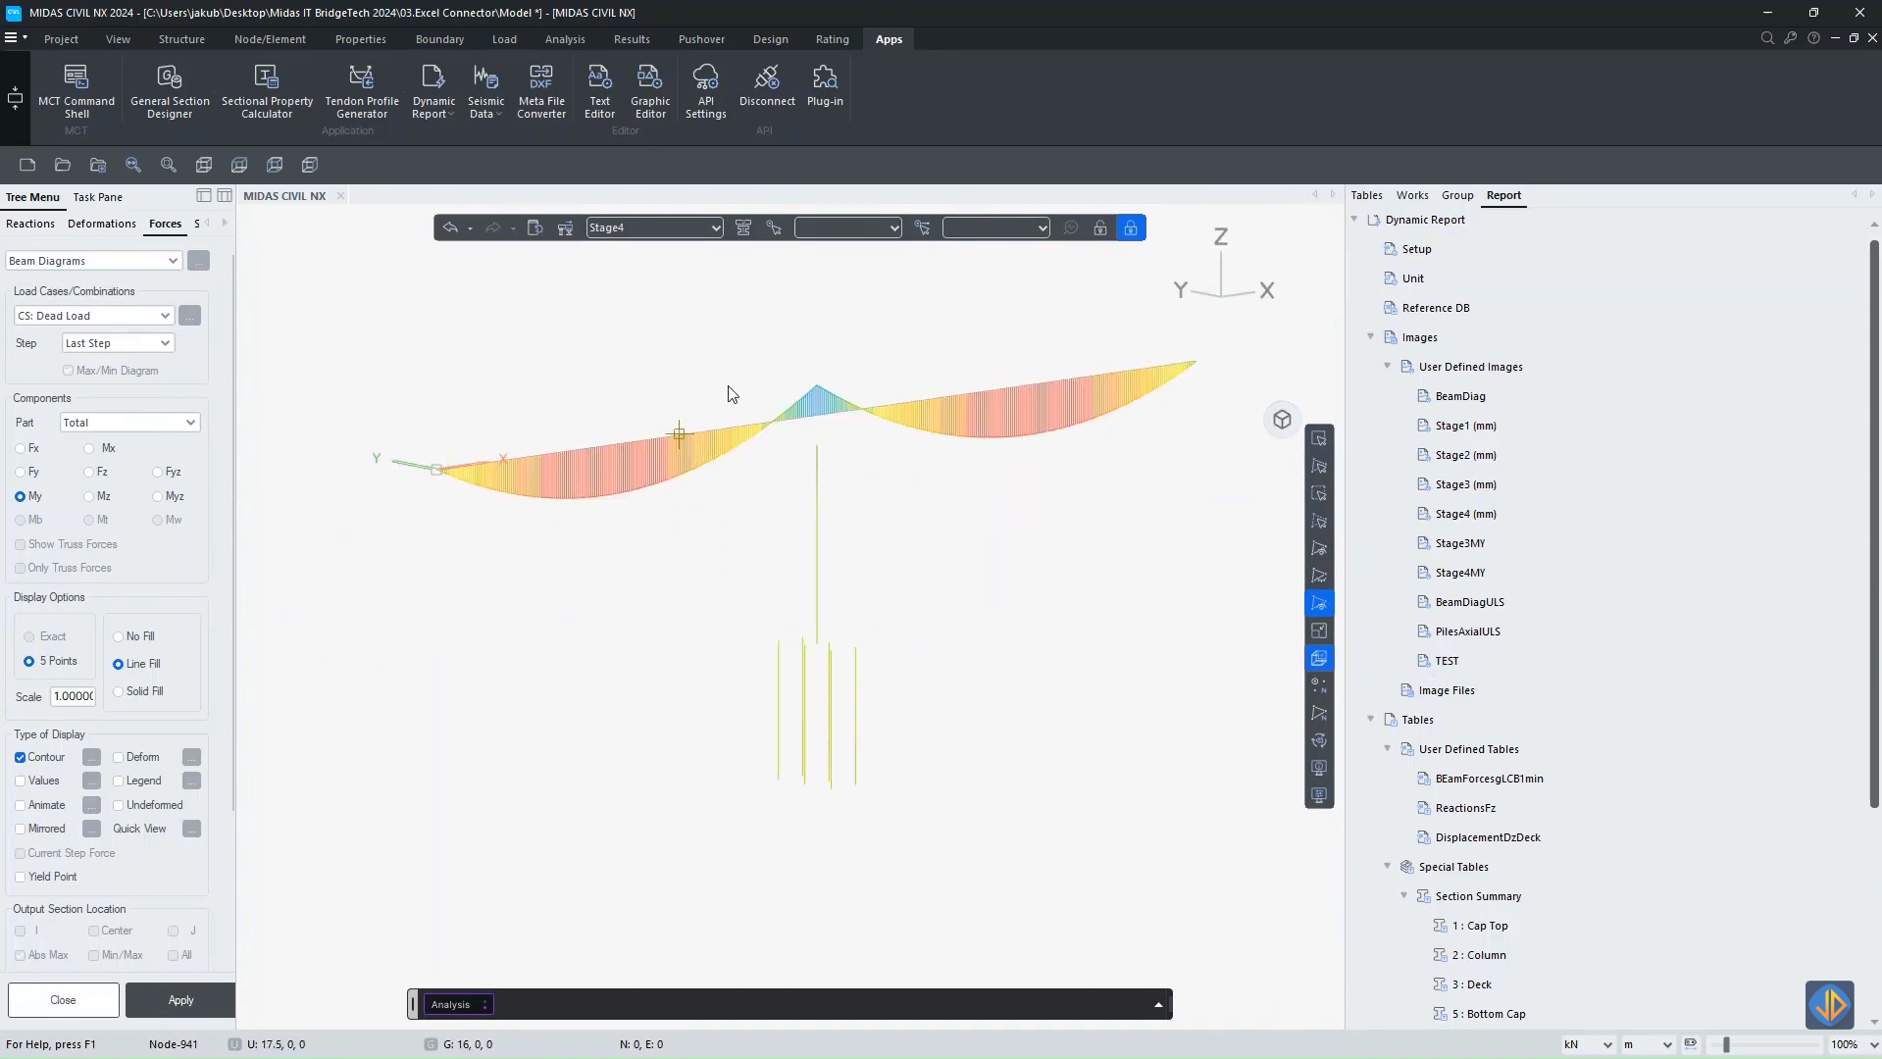Image resolution: width=1882 pixels, height=1059 pixels.
Task: Open the Beam Diagrams dropdown
Action: point(93,261)
